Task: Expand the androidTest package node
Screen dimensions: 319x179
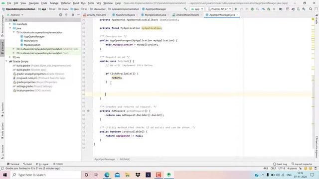Action: coord(13,49)
